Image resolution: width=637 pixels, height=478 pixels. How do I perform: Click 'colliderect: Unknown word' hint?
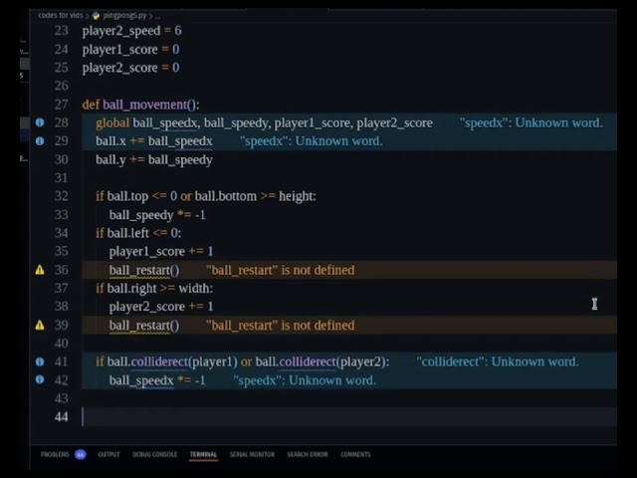point(498,361)
